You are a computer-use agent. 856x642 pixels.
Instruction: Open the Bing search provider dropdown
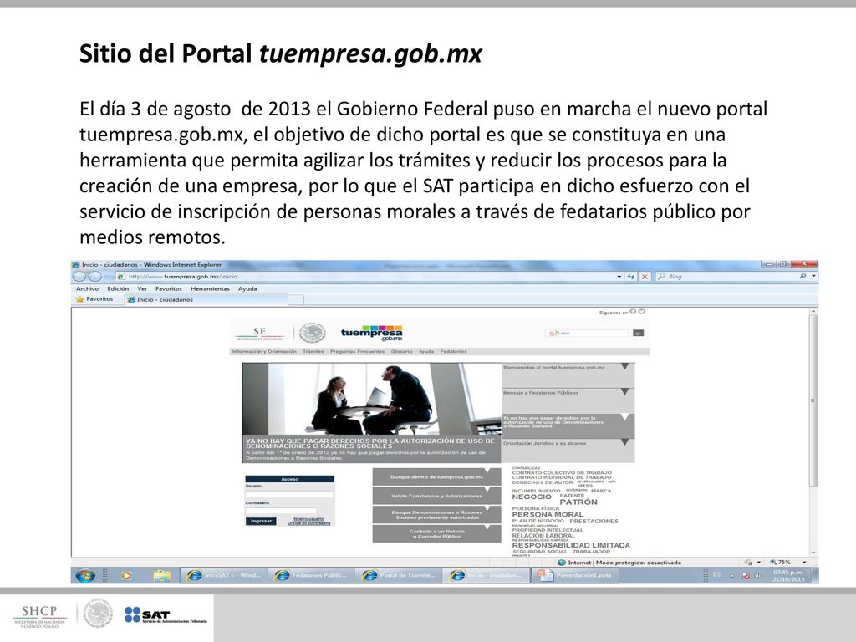pos(813,276)
